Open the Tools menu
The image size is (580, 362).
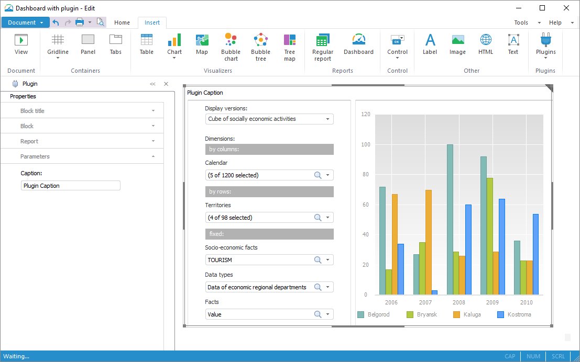click(x=521, y=22)
